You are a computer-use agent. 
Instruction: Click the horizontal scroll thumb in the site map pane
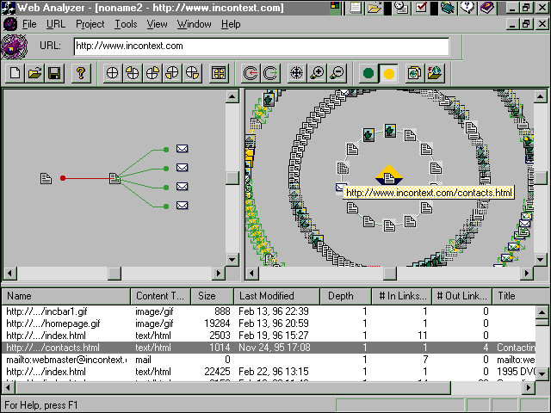(x=390, y=274)
